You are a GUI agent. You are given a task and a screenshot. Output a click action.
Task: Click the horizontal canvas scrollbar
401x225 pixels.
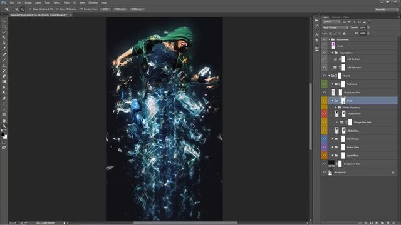click(x=185, y=222)
